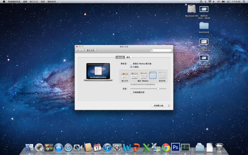Click the preferences search field
Screen dimensions: 248x155
(161, 50)
